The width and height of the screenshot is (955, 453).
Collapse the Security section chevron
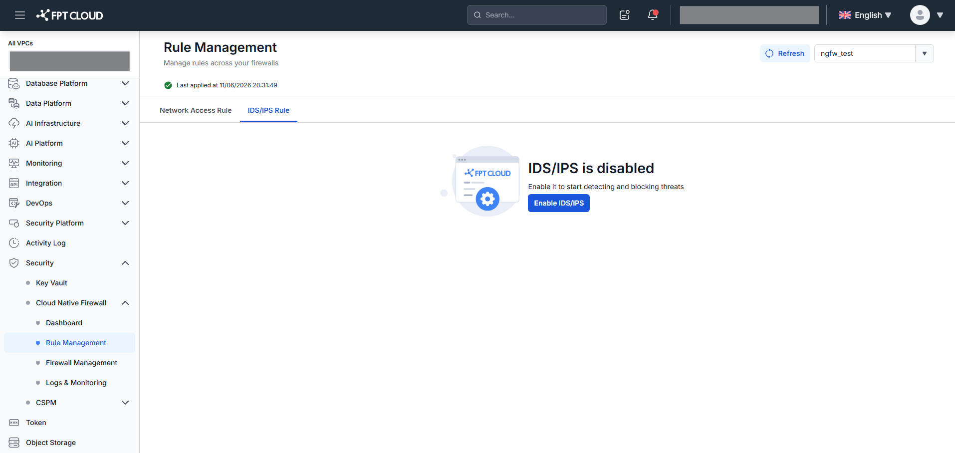pyautogui.click(x=125, y=263)
